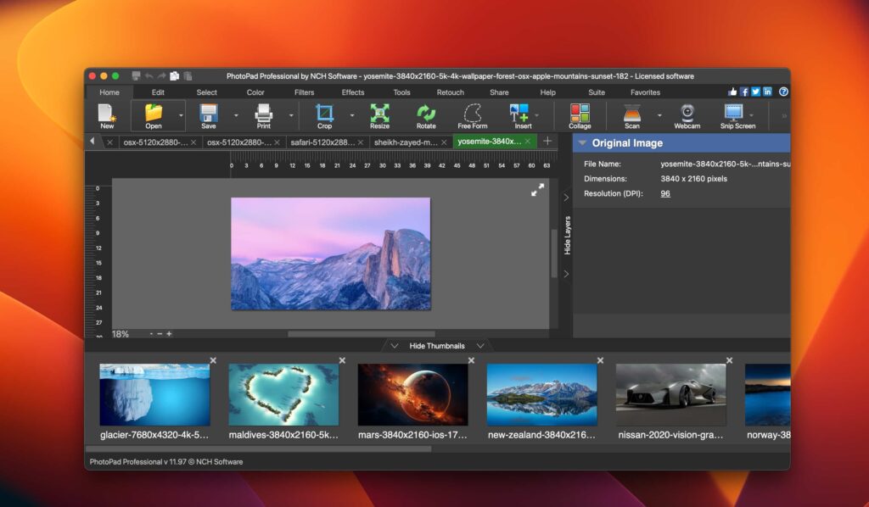Switch to the Filters ribbon tab

tap(304, 92)
